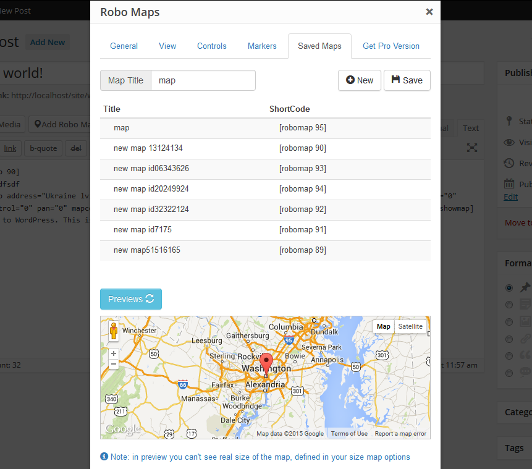Select the Standard post format radio

coord(509,288)
